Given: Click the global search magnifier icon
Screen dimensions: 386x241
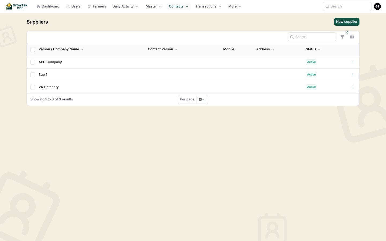Looking at the screenshot, I should 327,6.
